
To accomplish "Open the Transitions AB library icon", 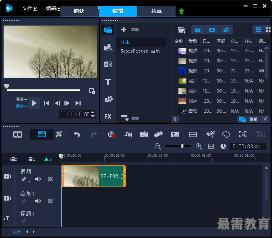I will pos(108,64).
